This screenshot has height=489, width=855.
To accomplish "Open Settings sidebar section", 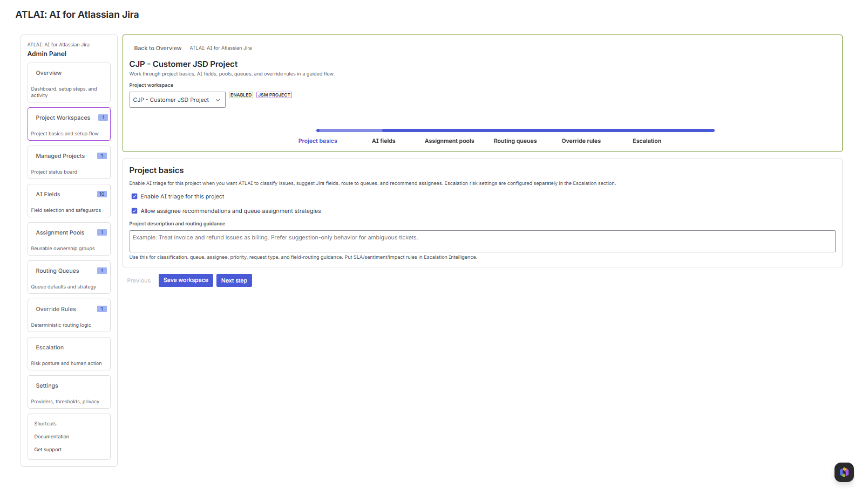I will coord(69,392).
